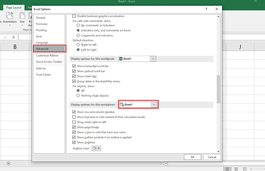Toggle Show a zero in cells checkbox
Image resolution: width=265 pixels, height=171 pixels.
coord(74,132)
